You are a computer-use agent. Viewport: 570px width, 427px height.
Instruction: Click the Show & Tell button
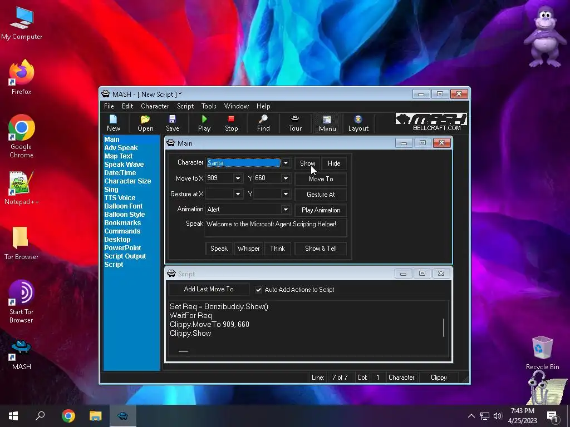click(320, 249)
